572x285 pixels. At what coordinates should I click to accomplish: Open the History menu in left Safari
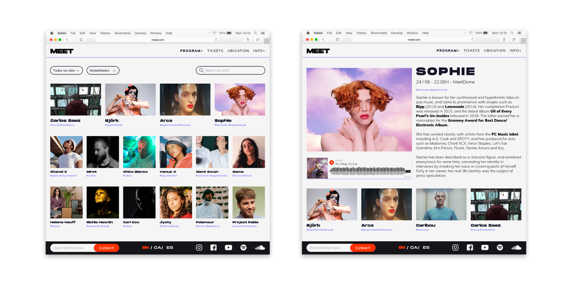pyautogui.click(x=105, y=33)
